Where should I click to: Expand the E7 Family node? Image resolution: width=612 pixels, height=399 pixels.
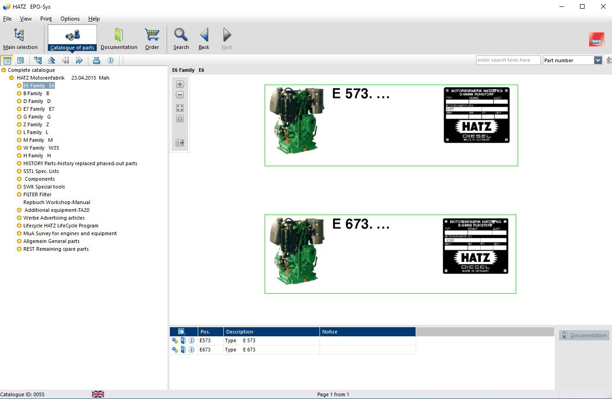click(x=19, y=109)
